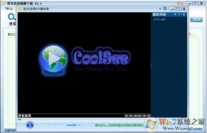Pin the FLV player window on top
The height and width of the screenshot is (133, 207).
coord(160,9)
